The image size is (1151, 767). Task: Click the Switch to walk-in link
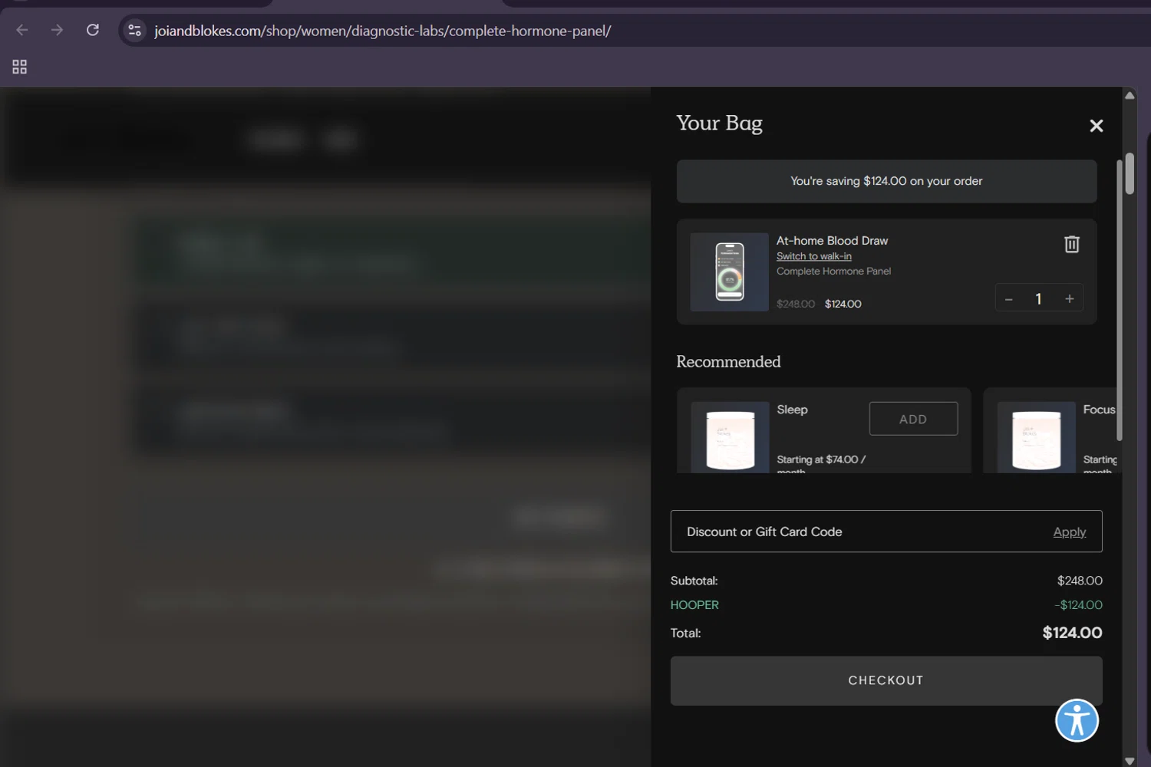point(813,256)
